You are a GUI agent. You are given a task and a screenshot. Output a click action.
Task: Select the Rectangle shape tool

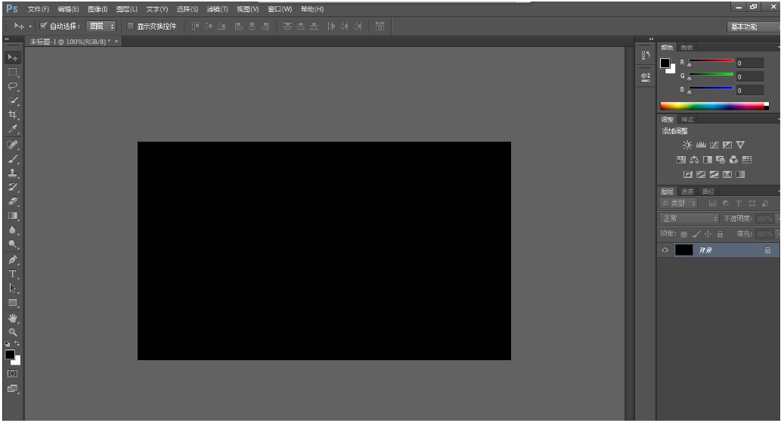point(13,303)
